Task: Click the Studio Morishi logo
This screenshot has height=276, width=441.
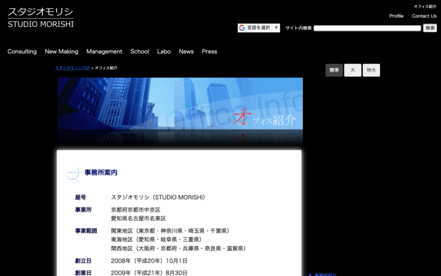Action: point(41,18)
